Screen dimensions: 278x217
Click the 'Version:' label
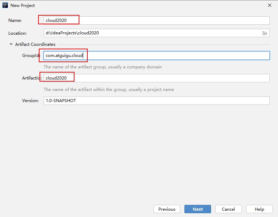(30, 101)
